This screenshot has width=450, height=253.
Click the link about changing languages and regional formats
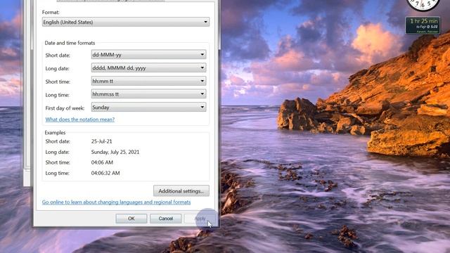[x=116, y=202]
